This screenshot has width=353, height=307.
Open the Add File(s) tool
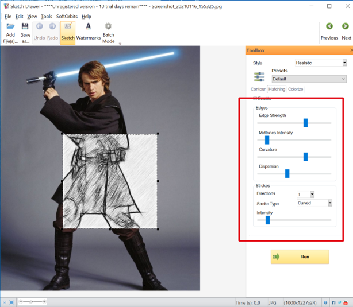[x=10, y=33]
